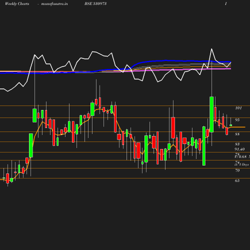Click the price label '88'

pyautogui.click(x=237, y=134)
